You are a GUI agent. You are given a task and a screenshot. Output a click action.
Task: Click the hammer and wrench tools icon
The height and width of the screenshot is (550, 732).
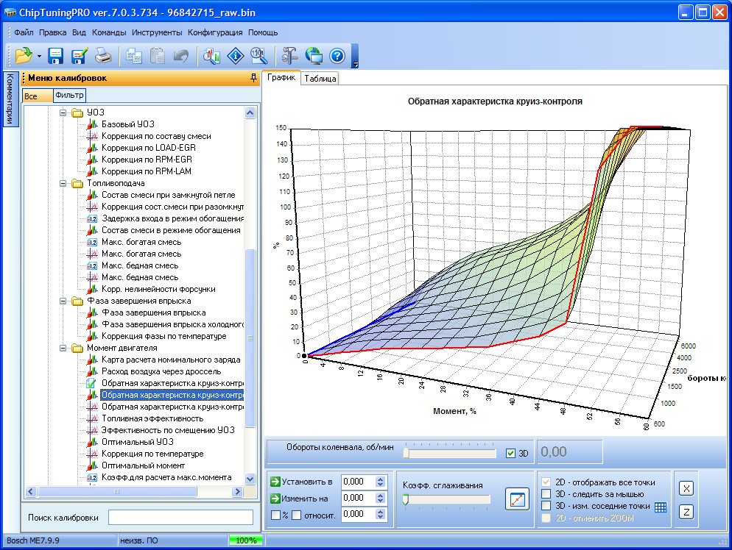289,56
